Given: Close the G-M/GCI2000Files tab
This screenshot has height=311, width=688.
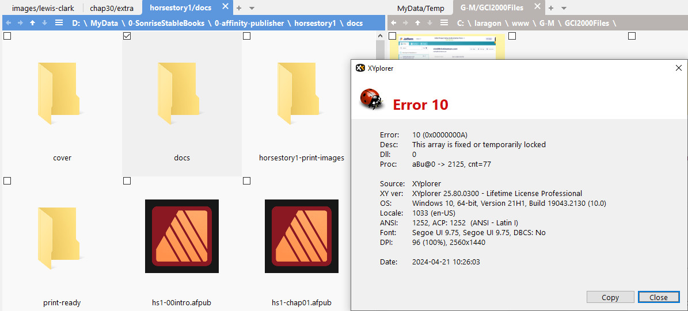Looking at the screenshot, I should coord(537,6).
